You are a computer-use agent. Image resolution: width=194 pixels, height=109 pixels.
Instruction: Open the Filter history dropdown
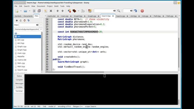(x=41, y=25)
